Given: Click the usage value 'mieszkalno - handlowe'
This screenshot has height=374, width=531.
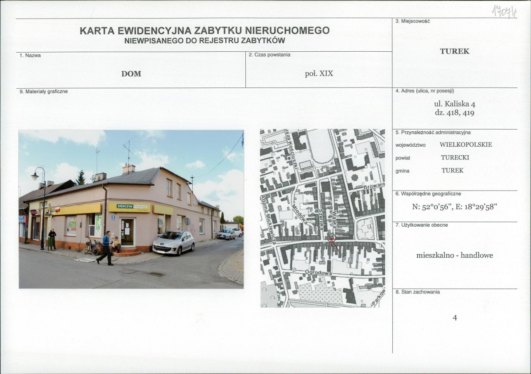Looking at the screenshot, I should click(454, 256).
